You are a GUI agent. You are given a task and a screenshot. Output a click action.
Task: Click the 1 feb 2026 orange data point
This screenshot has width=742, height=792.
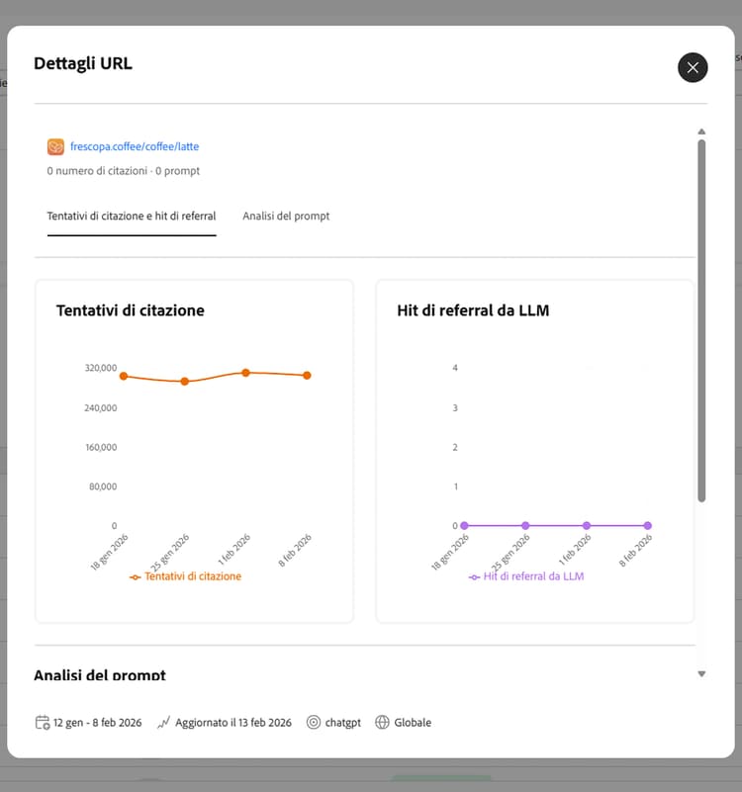tap(245, 373)
